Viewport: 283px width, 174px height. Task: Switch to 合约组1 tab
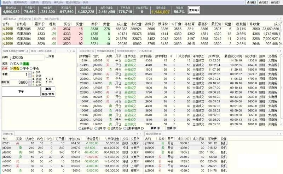(252, 2)
